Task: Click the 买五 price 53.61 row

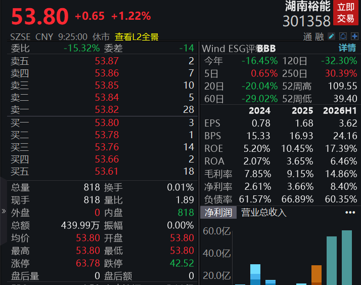Action: tap(103, 171)
